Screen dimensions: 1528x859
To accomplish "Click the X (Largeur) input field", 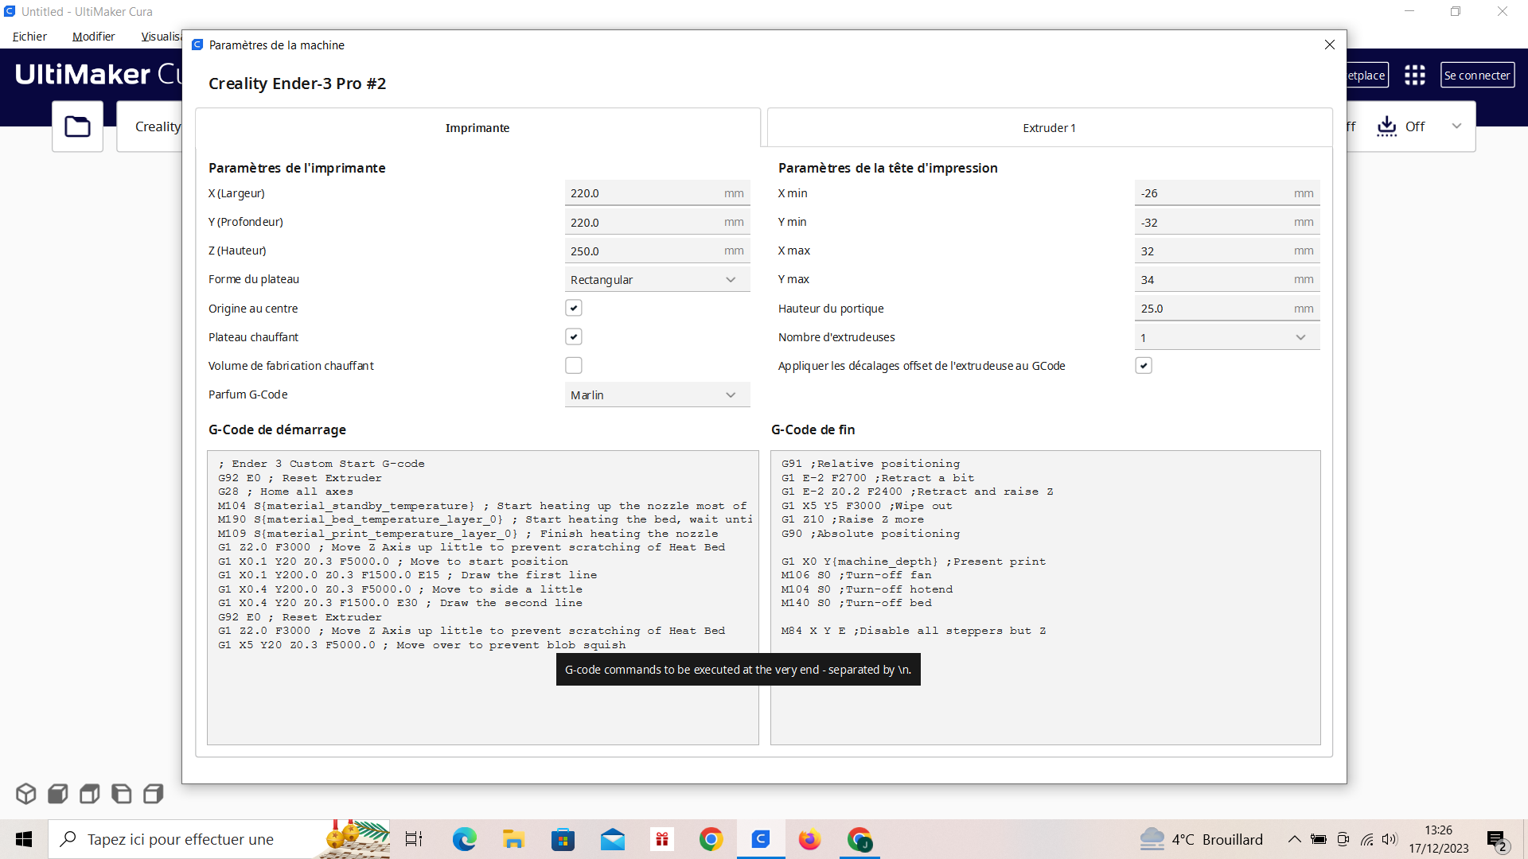I will 643,193.
